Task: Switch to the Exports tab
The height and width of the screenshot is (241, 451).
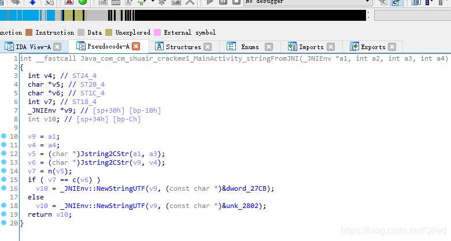Action: point(373,47)
